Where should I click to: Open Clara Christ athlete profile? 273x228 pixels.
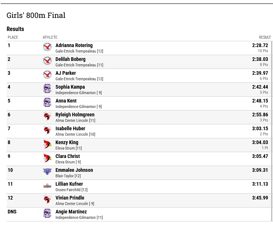pos(68,156)
